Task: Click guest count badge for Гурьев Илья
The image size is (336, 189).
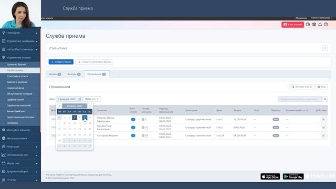Action: pyautogui.click(x=133, y=128)
